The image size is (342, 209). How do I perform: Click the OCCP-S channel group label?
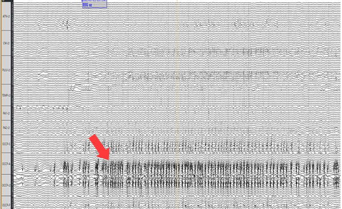click(x=6, y=144)
